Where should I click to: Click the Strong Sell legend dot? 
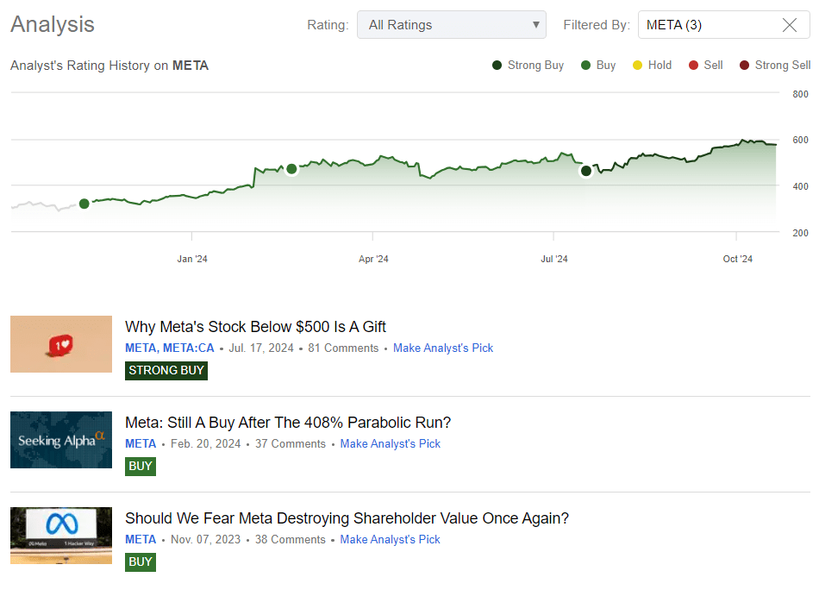pos(745,66)
